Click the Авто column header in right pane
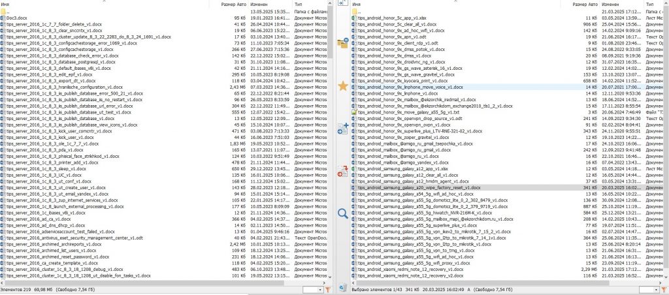669x295 pixels. [x=593, y=4]
